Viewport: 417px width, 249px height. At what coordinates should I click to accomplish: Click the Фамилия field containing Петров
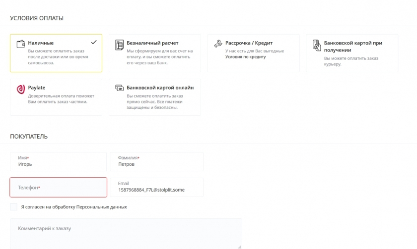click(156, 162)
